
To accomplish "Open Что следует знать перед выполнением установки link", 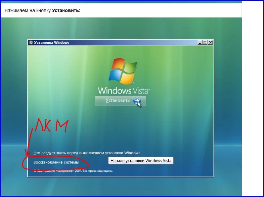I will tap(87, 153).
